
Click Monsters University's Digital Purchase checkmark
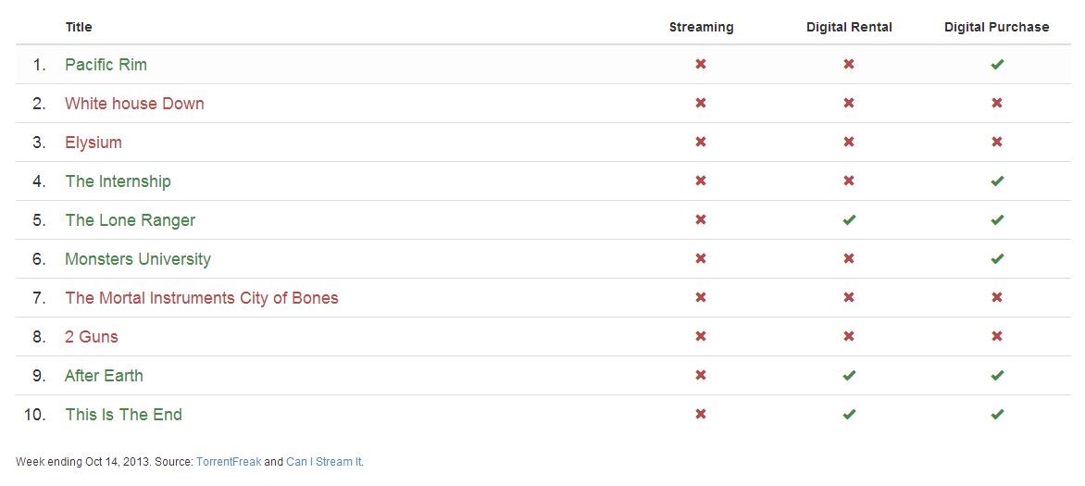pos(996,259)
